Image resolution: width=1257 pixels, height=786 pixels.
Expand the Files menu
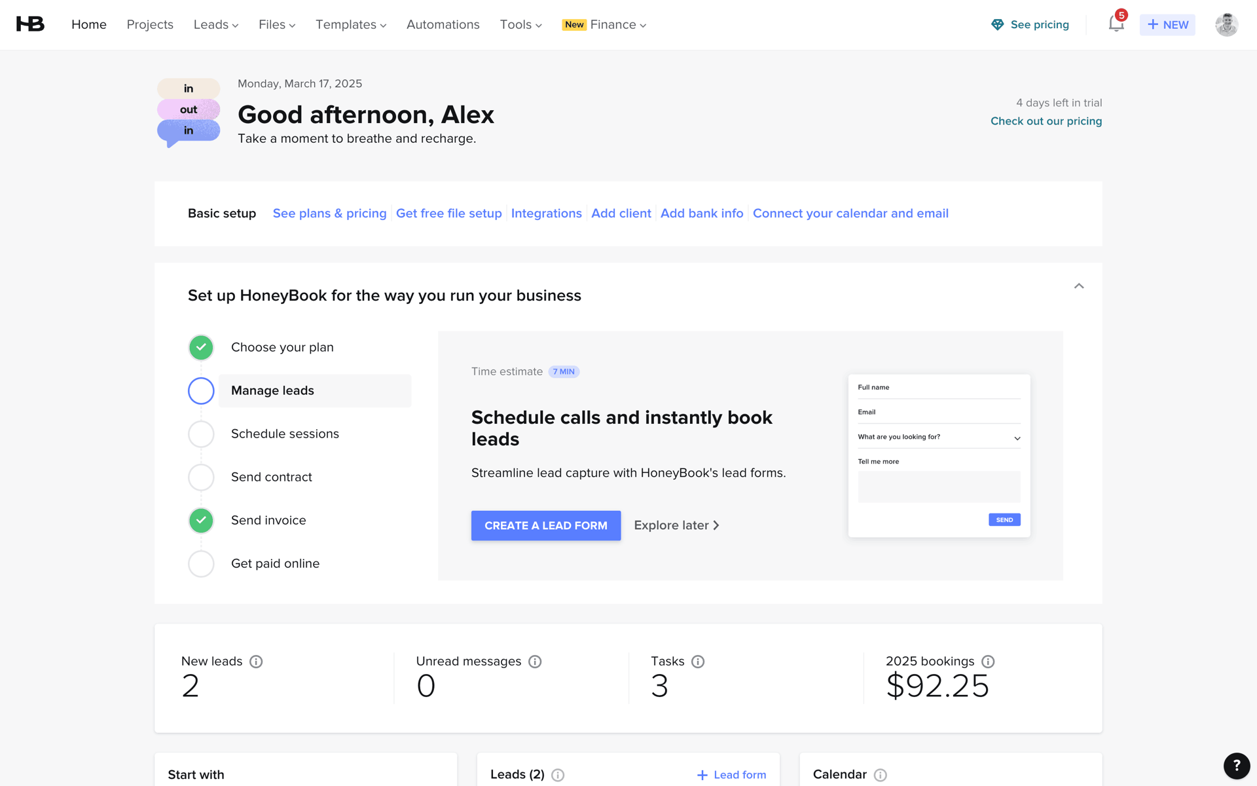coord(277,25)
